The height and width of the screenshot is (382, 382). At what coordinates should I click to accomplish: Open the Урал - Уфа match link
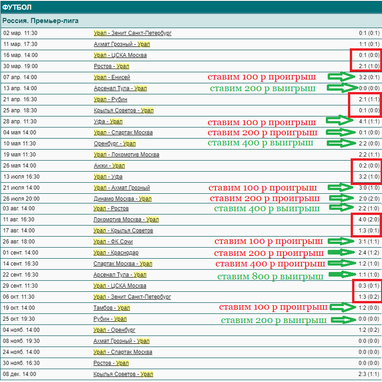(108, 177)
